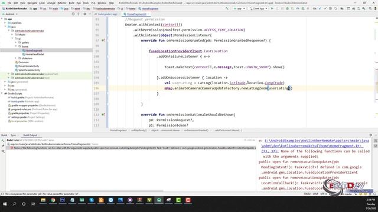Select gradle.properties in the project tree
Screen dimensions: 378x212
tap(20, 113)
